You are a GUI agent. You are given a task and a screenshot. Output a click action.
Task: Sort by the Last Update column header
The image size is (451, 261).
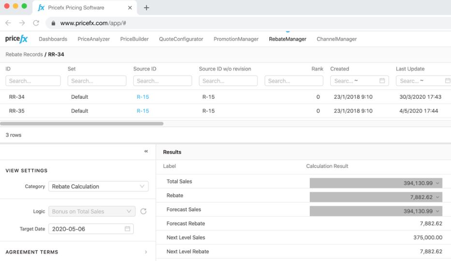click(410, 69)
